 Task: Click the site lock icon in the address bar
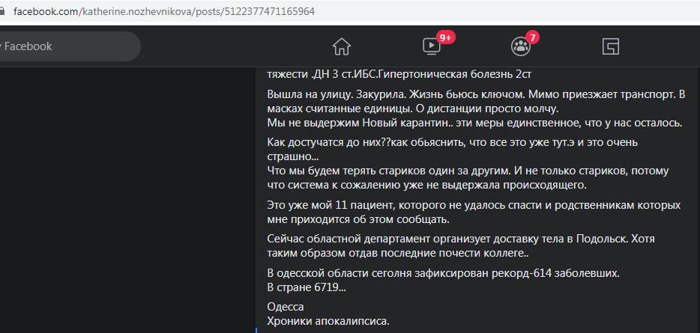coord(2,11)
